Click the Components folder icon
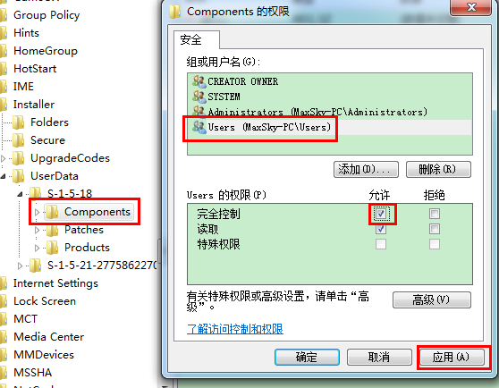Image resolution: width=499 pixels, height=388 pixels. click(x=52, y=212)
